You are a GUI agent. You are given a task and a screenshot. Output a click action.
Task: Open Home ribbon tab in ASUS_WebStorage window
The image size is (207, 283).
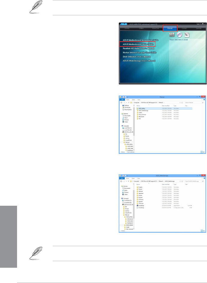point(128,178)
